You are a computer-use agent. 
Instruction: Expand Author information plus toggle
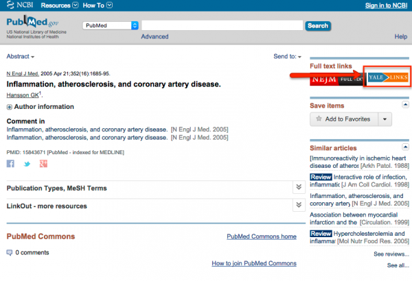pos(10,107)
